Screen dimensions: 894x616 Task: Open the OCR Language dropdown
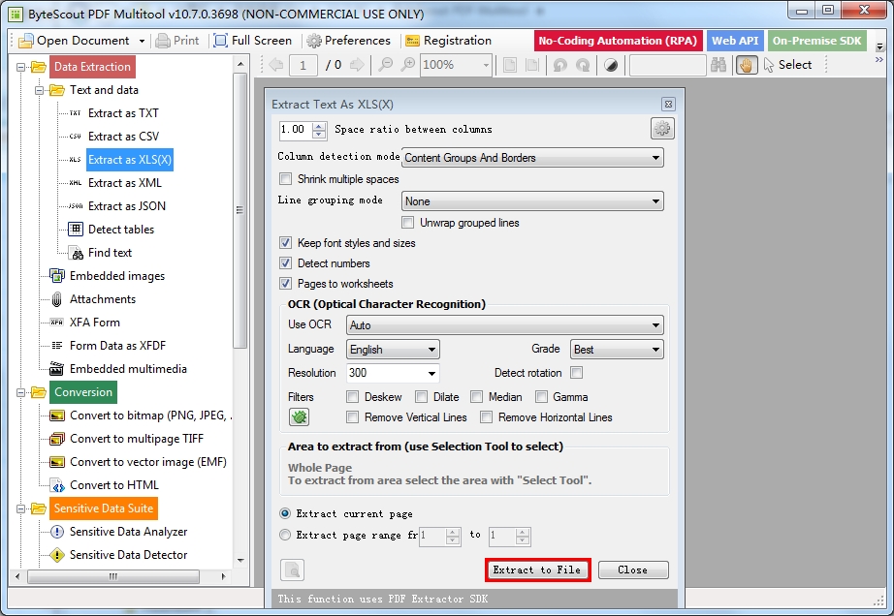click(x=393, y=350)
